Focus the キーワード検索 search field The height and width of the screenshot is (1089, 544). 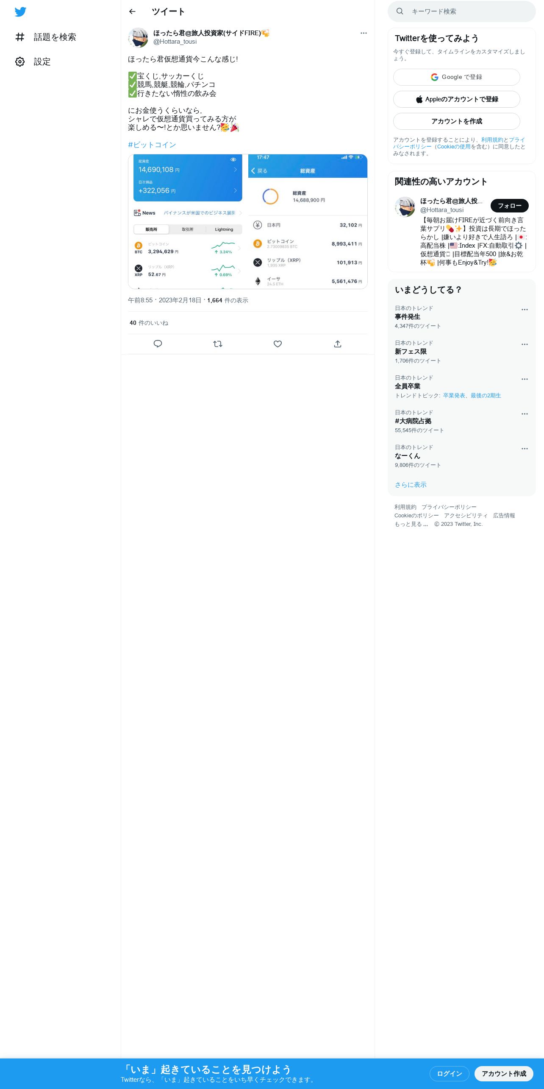[x=462, y=11]
